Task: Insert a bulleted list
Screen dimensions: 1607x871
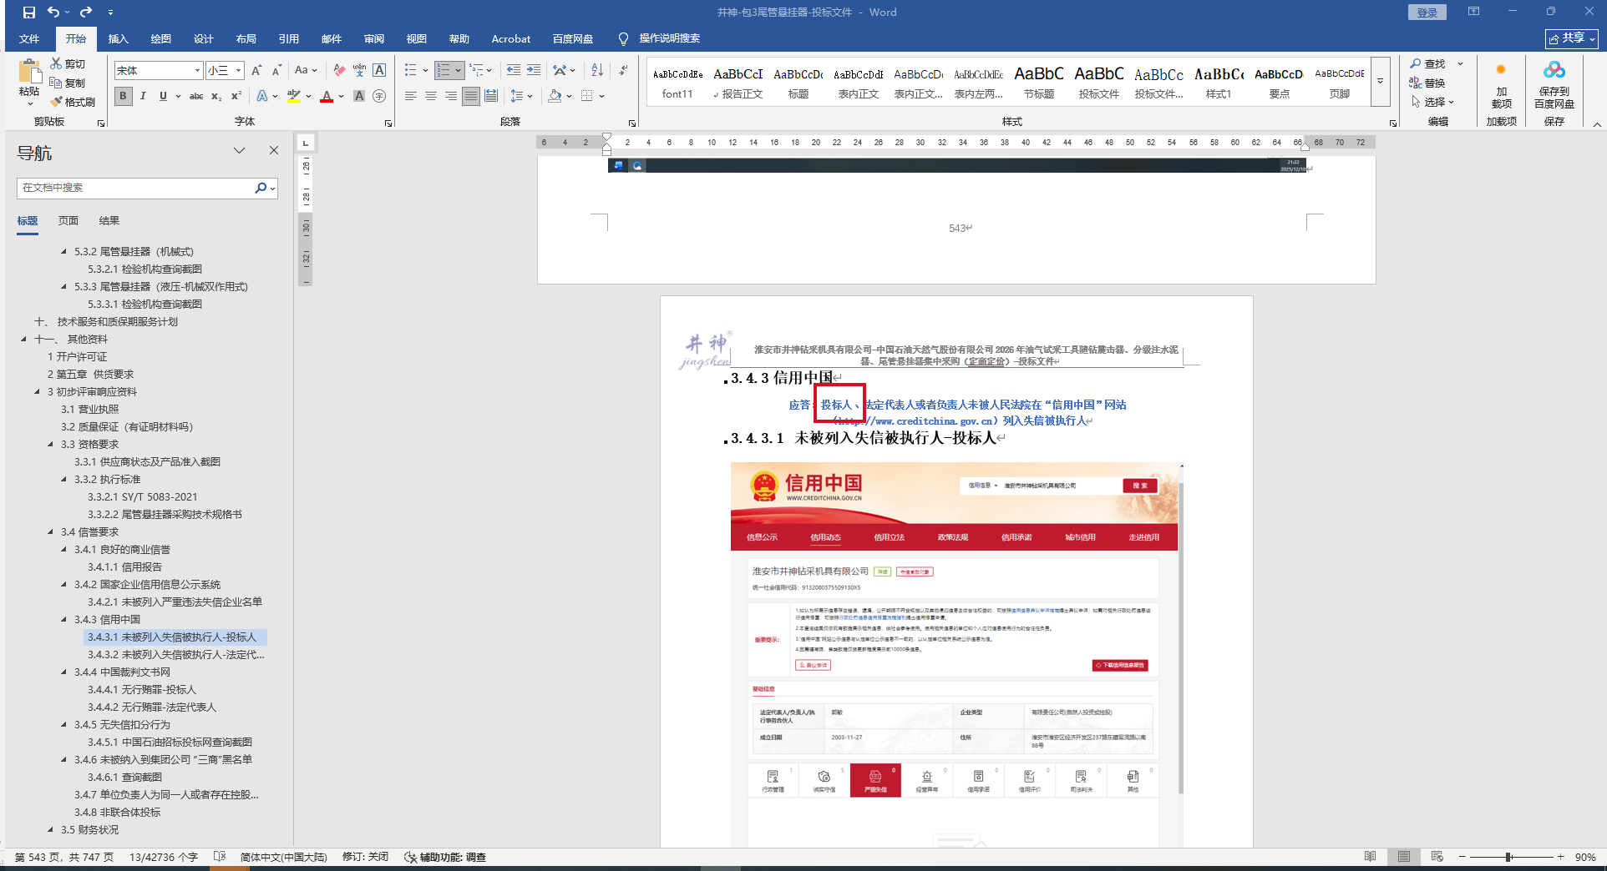Action: [x=410, y=70]
